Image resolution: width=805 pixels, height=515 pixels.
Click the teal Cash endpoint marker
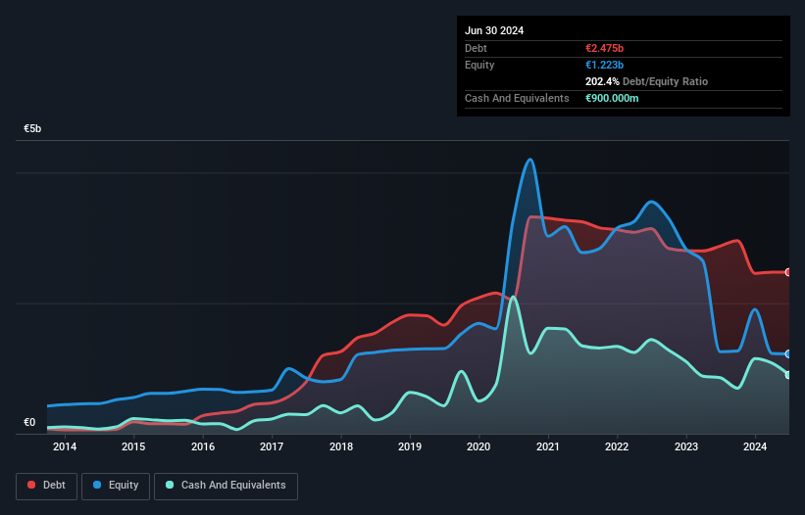[x=788, y=375]
